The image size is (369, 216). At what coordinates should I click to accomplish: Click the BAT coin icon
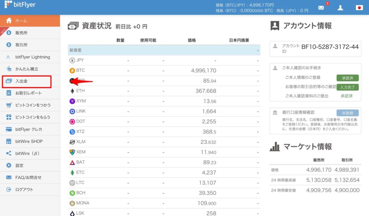pyautogui.click(x=72, y=162)
